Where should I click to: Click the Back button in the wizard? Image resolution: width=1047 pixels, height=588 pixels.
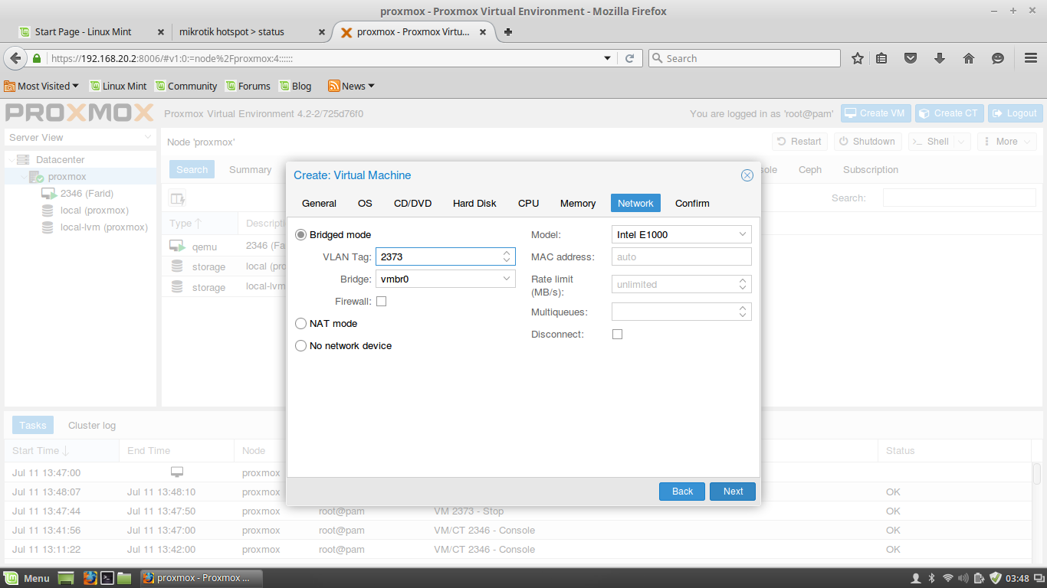682,492
